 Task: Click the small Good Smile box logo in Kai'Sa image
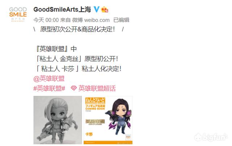(x=128, y=137)
